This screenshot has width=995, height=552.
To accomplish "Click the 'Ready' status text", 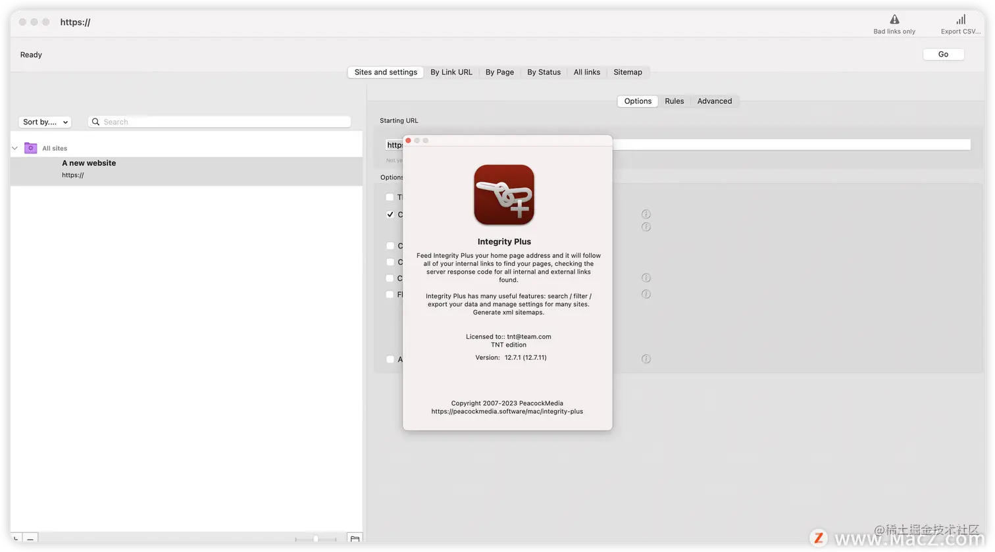I will [31, 55].
